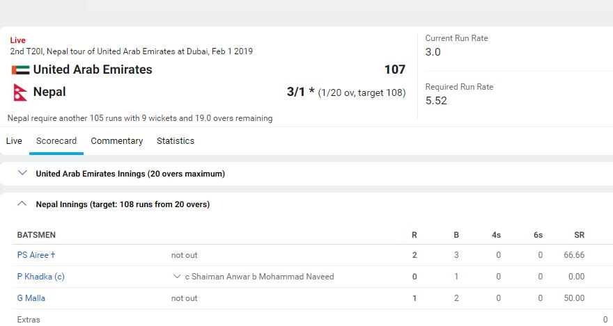The height and width of the screenshot is (326, 613).
Task: Go to the Statistics tab
Action: (x=176, y=141)
